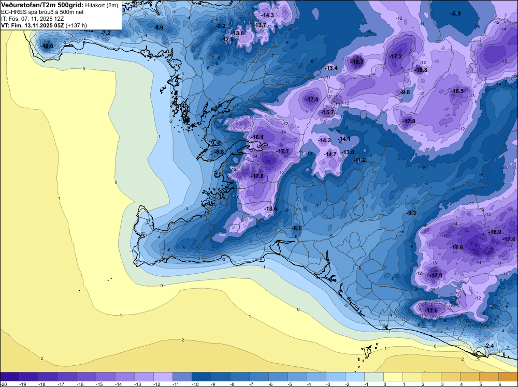The image size is (518, 387).
Task: Click the -8.8 temperature label on map
Action: tap(219, 152)
